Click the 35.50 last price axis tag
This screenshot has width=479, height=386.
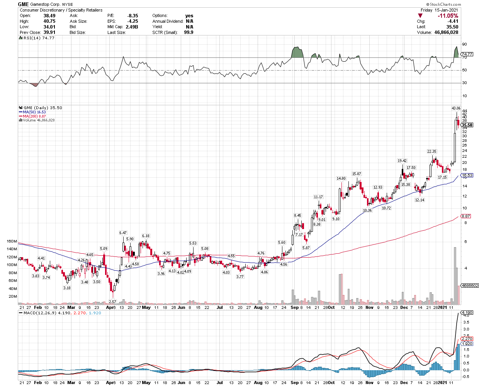pos(467,125)
